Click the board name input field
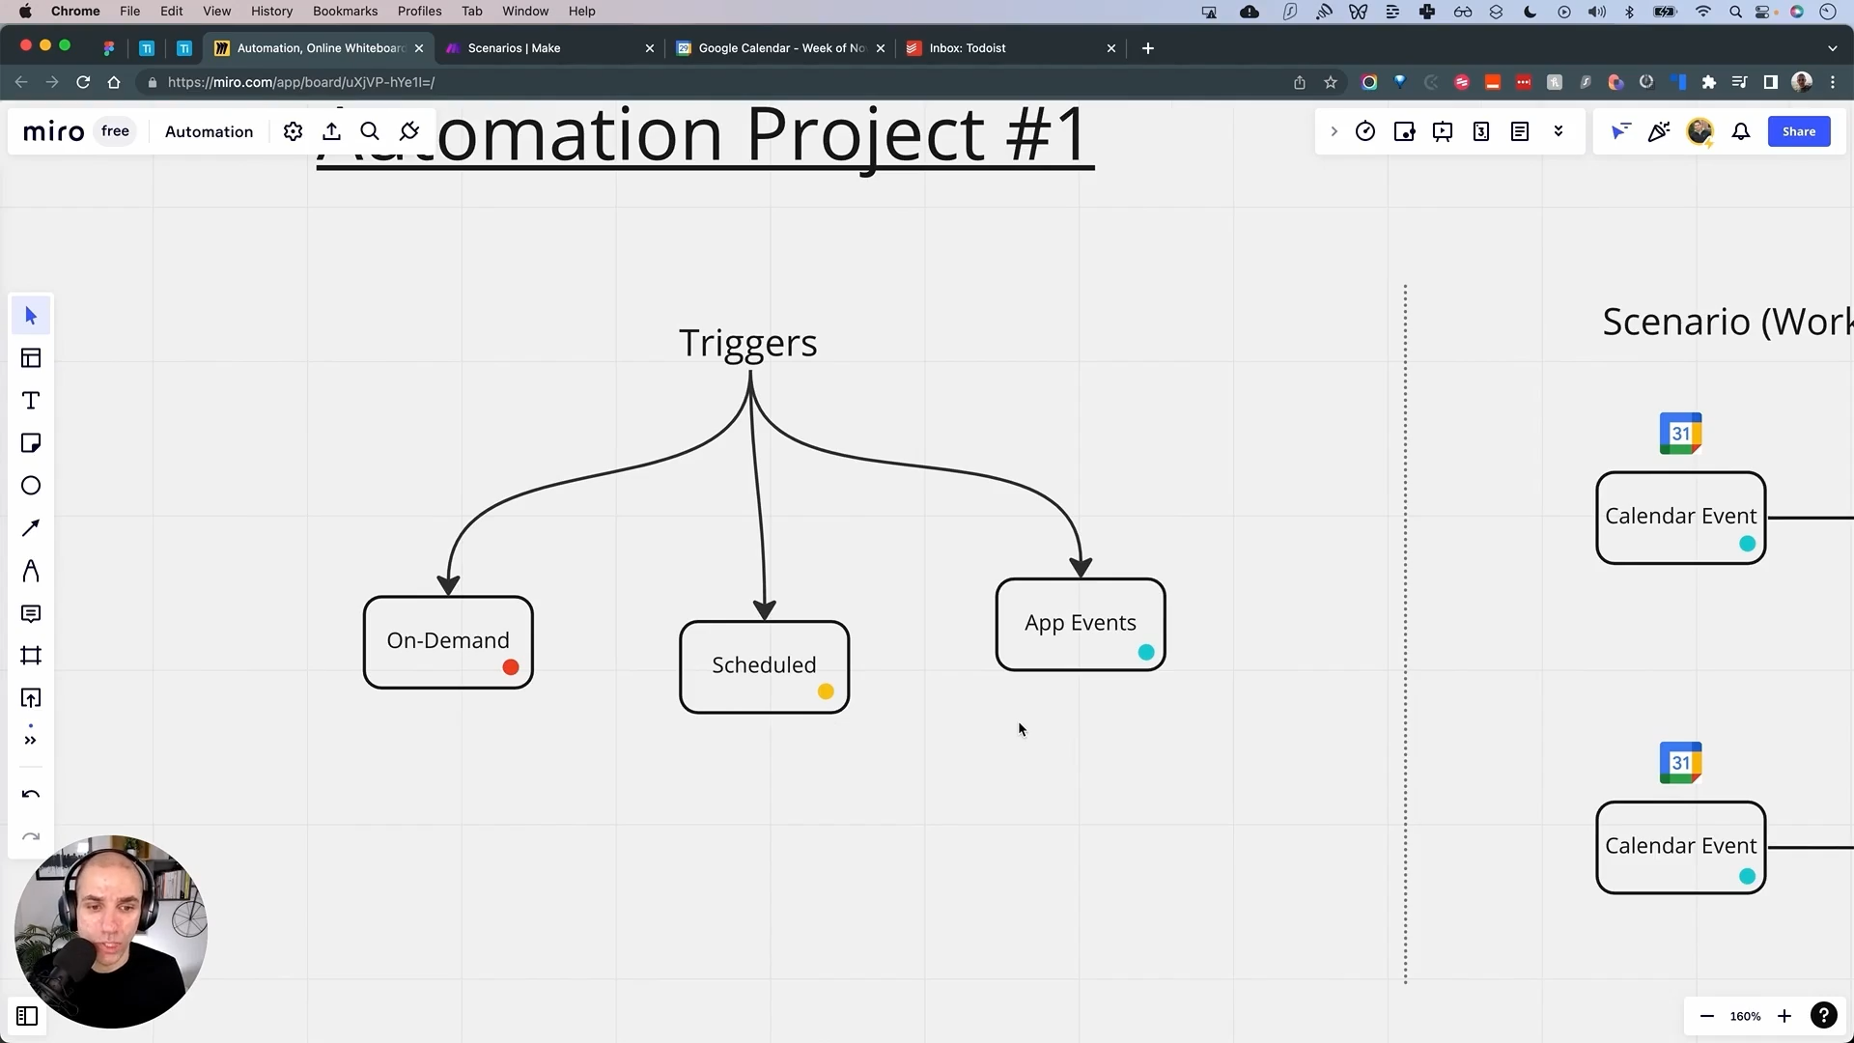 click(x=209, y=131)
